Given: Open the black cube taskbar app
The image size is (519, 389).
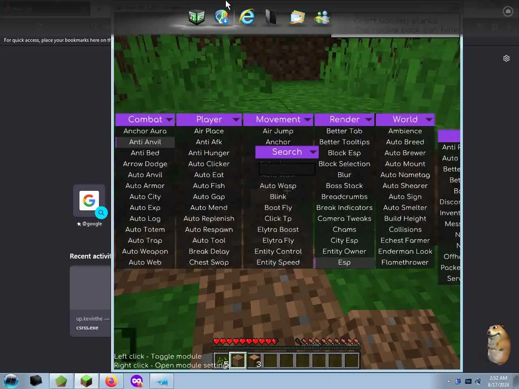Looking at the screenshot, I should pos(36,381).
